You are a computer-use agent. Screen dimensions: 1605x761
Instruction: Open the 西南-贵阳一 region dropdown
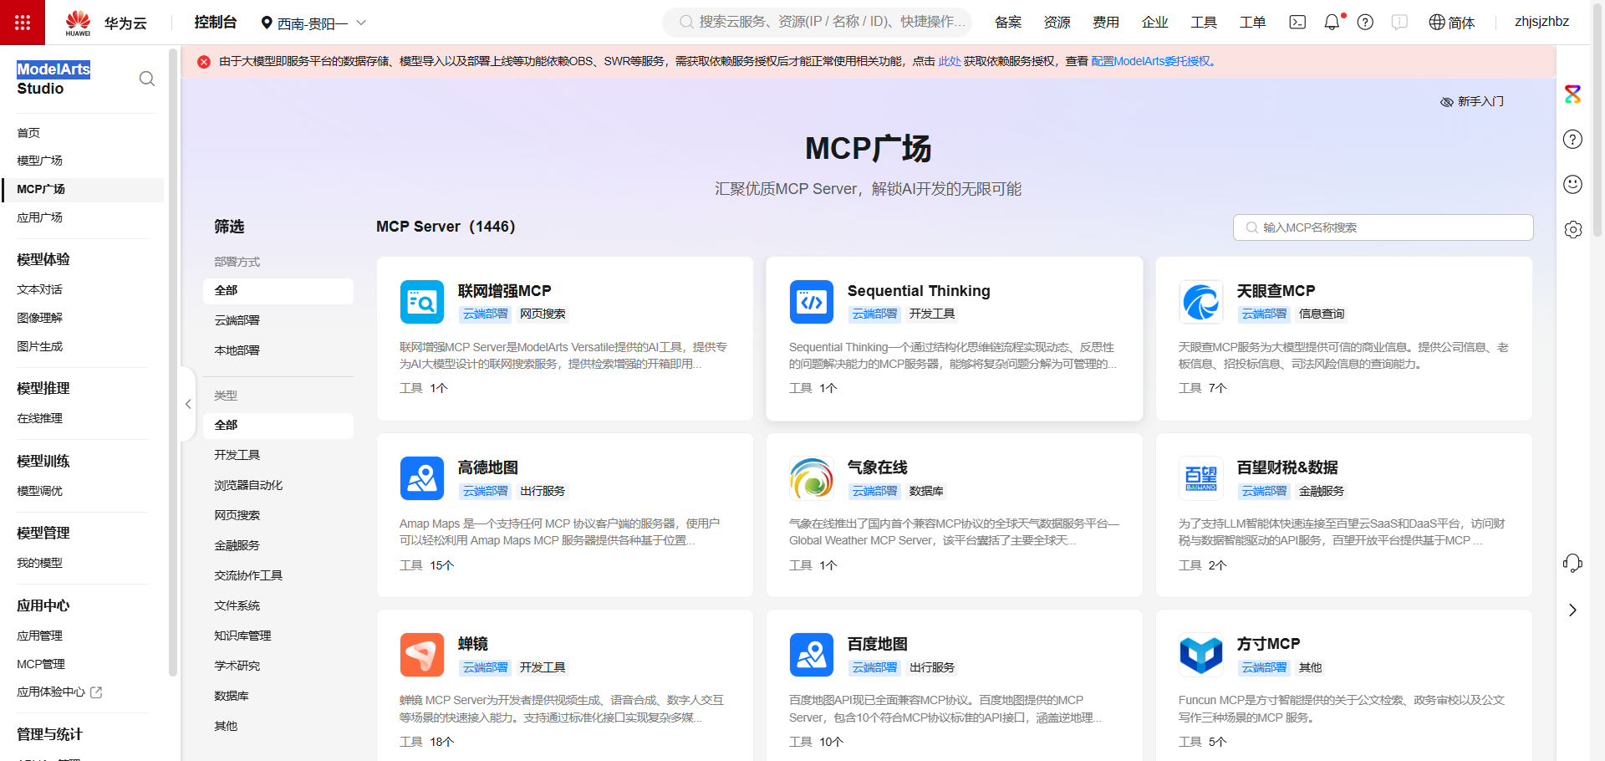coord(313,23)
